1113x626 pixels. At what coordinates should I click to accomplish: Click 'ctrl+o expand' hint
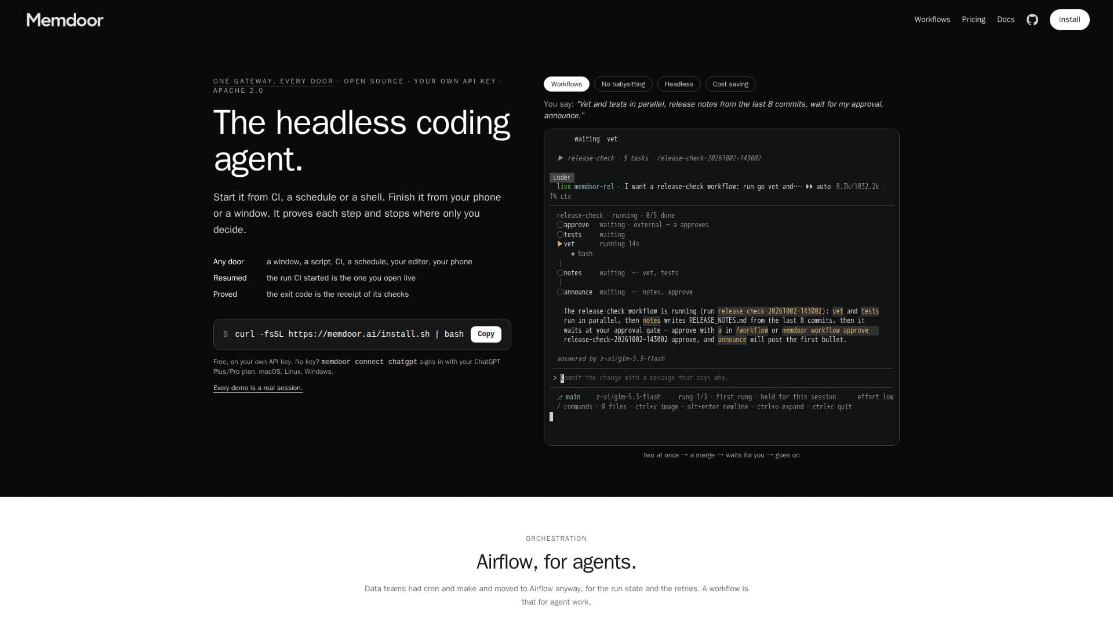[780, 407]
